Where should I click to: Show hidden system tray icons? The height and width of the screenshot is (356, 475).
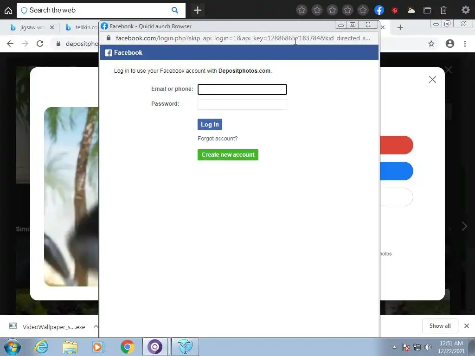coord(394,347)
